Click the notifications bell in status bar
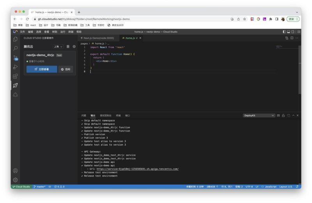The height and width of the screenshot is (203, 312). (297, 187)
